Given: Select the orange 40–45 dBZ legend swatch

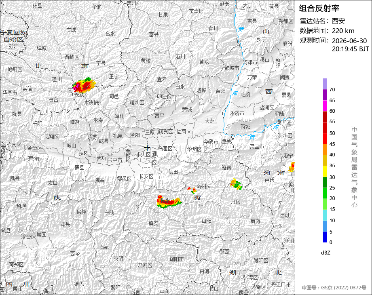Looking at the screenshot, I should 325,150.
